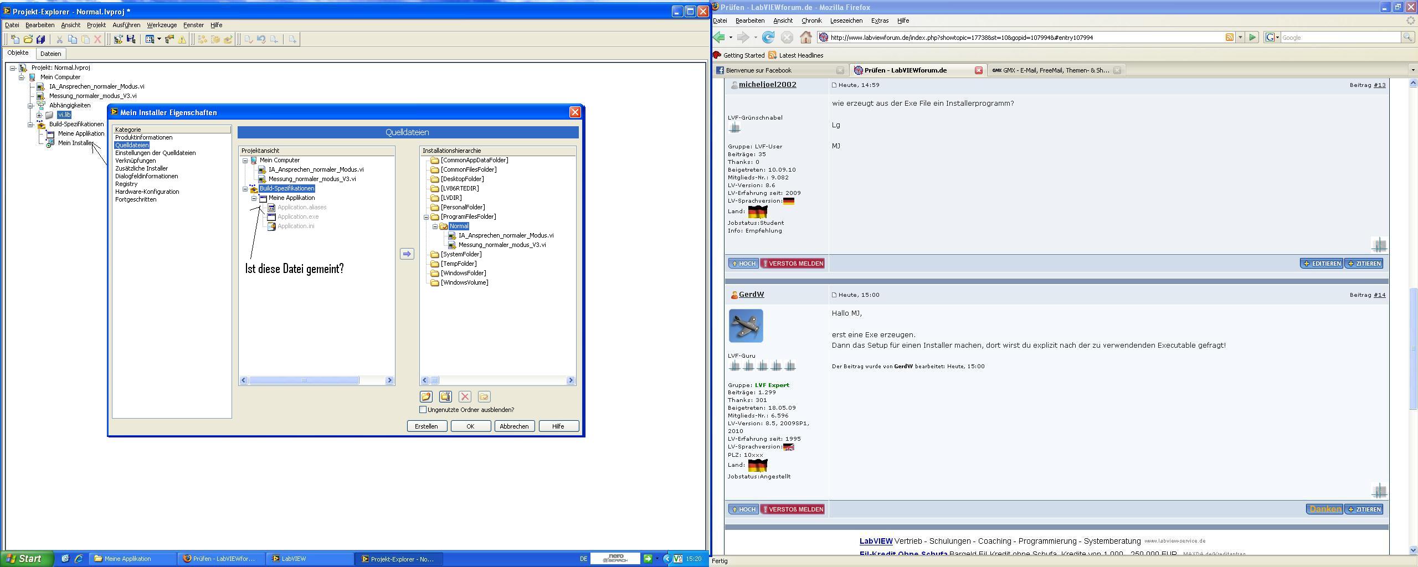Click ZITIEREN on post #13
This screenshot has width=1418, height=567.
[x=1364, y=264]
